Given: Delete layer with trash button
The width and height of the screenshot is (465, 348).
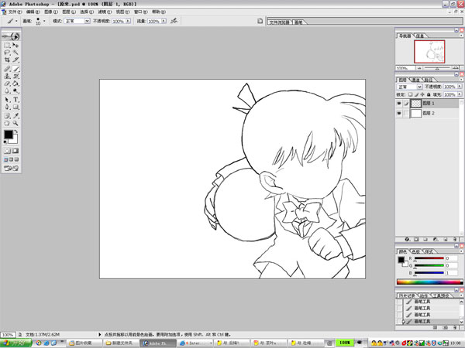Looking at the screenshot, I should coord(455,239).
